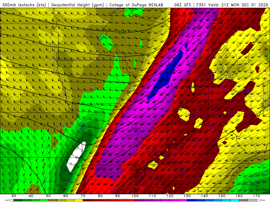Click the 'Geopotential Height (gpm)' title text
270x202 pixels.
pos(78,5)
